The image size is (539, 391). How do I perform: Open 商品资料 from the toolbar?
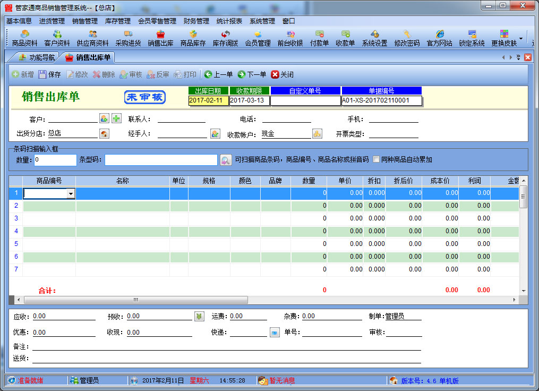click(24, 38)
